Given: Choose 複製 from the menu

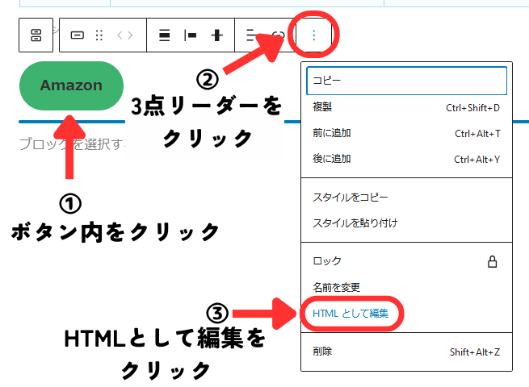Looking at the screenshot, I should [406, 107].
